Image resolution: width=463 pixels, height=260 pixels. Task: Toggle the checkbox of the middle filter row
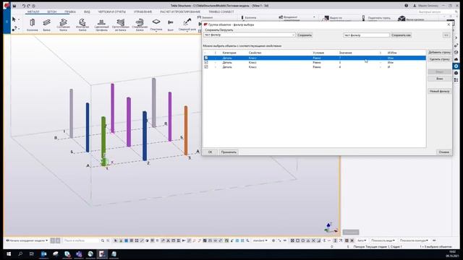point(206,63)
